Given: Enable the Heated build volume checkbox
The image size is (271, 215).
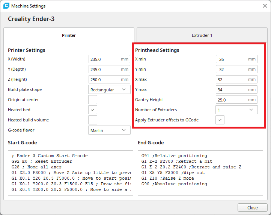Looking at the screenshot, I should coord(93,120).
